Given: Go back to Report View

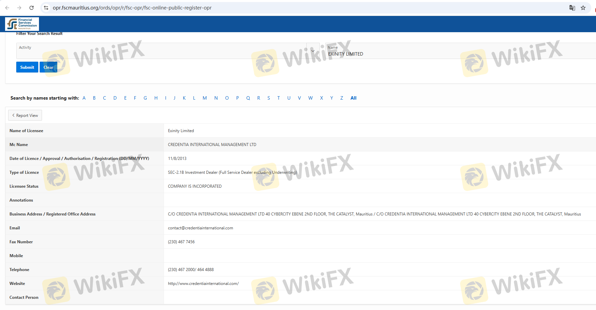Looking at the screenshot, I should tap(25, 116).
